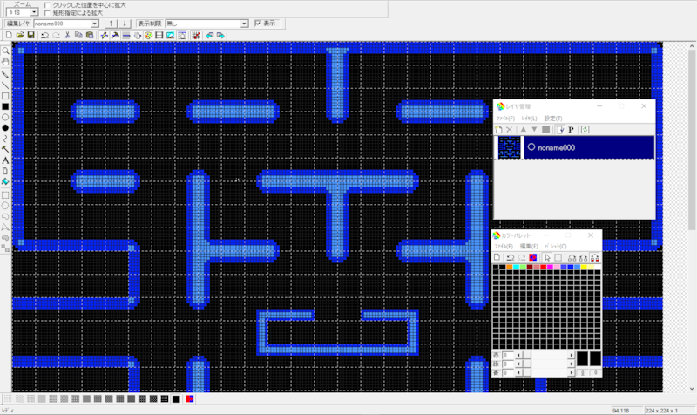697x415 pixels.
Task: Open the display restriction dropdown showing 無し
Action: pos(244,24)
